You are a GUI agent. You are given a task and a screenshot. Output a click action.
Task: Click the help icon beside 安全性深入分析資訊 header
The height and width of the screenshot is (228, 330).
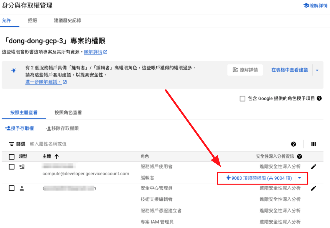pyautogui.click(x=299, y=156)
